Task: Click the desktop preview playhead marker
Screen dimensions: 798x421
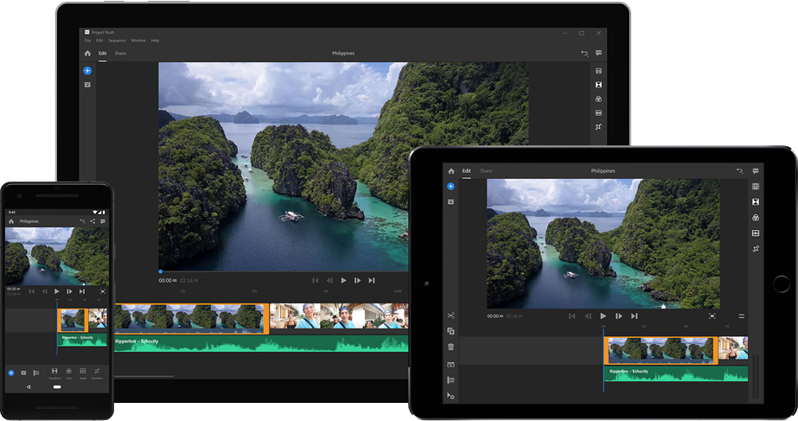Action: [x=161, y=271]
